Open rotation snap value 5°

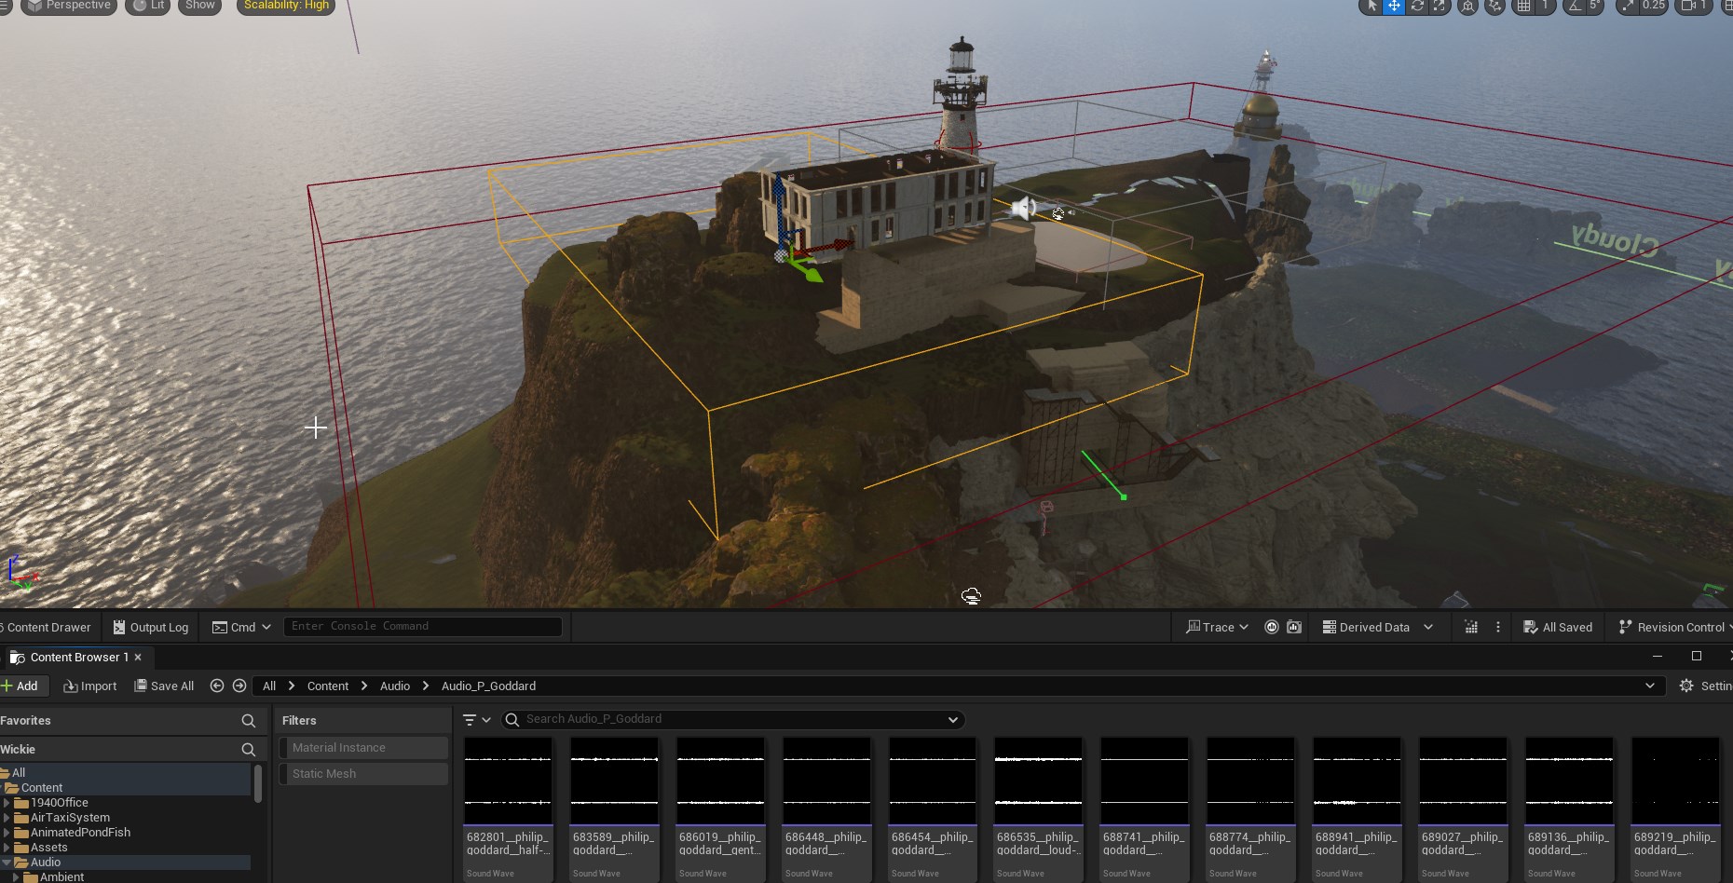[1594, 6]
